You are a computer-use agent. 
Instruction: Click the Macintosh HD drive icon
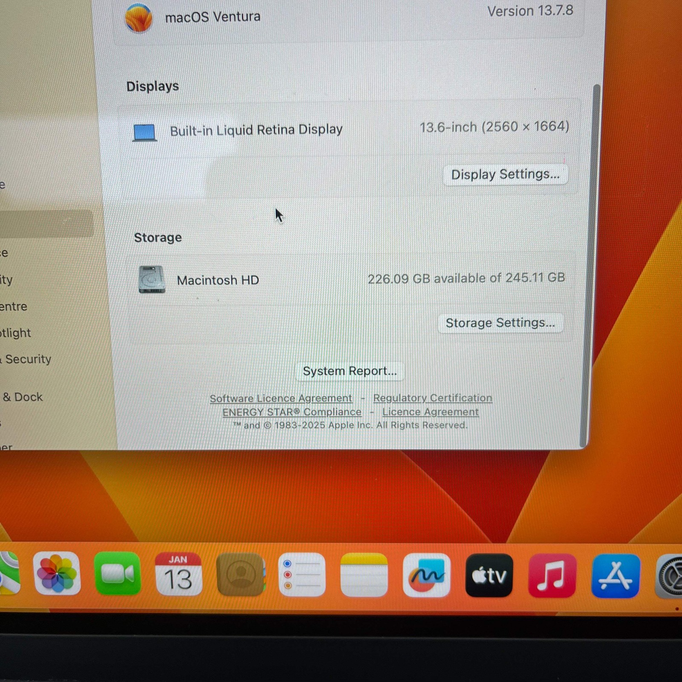tap(152, 280)
